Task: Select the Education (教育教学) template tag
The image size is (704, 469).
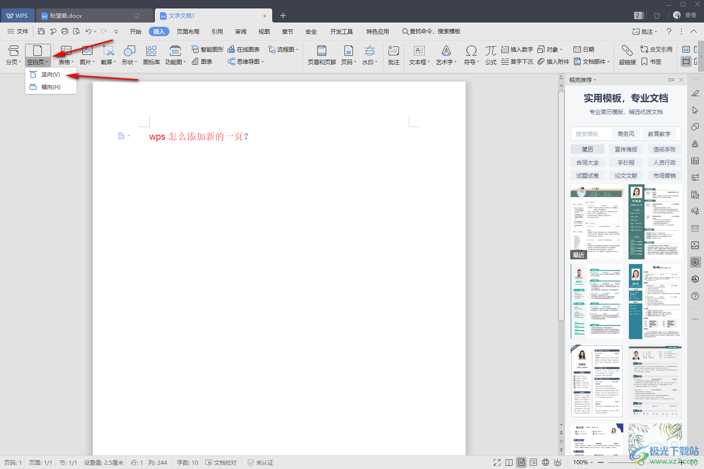Action: pos(659,134)
